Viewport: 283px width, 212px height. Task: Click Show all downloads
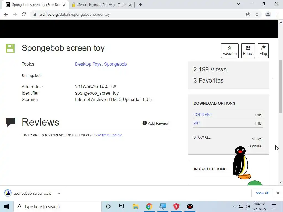click(262, 193)
